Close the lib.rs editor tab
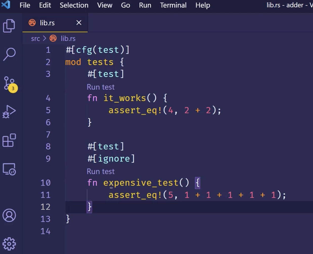313x254 pixels. [79, 23]
